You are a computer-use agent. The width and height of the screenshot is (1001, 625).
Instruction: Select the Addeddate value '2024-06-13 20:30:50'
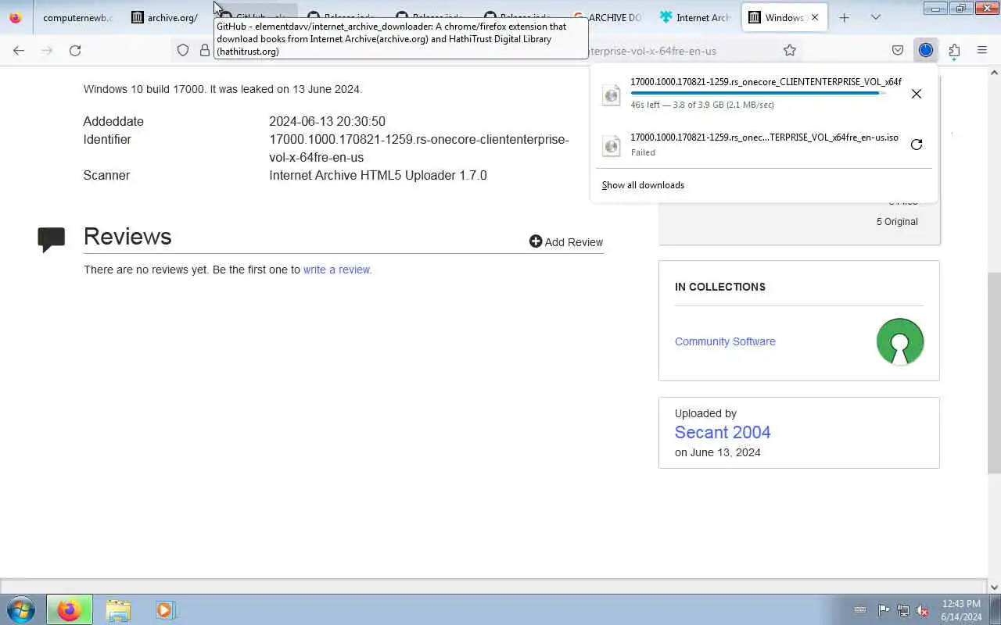coord(327,121)
